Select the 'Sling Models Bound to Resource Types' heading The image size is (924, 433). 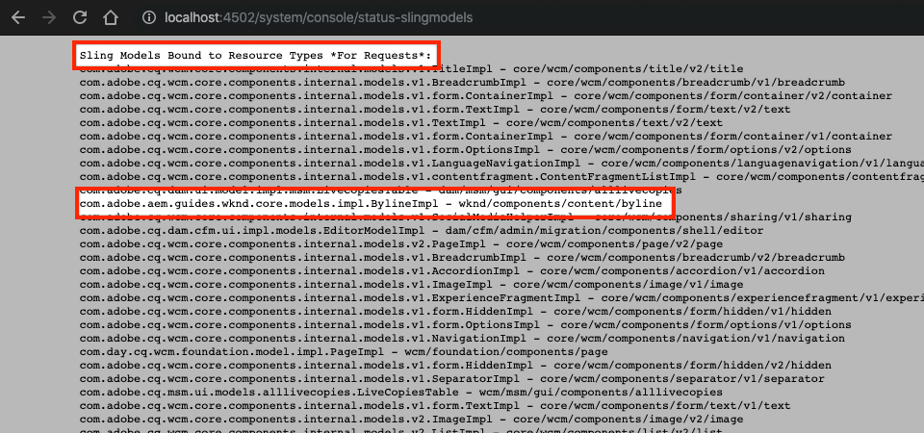pos(256,56)
